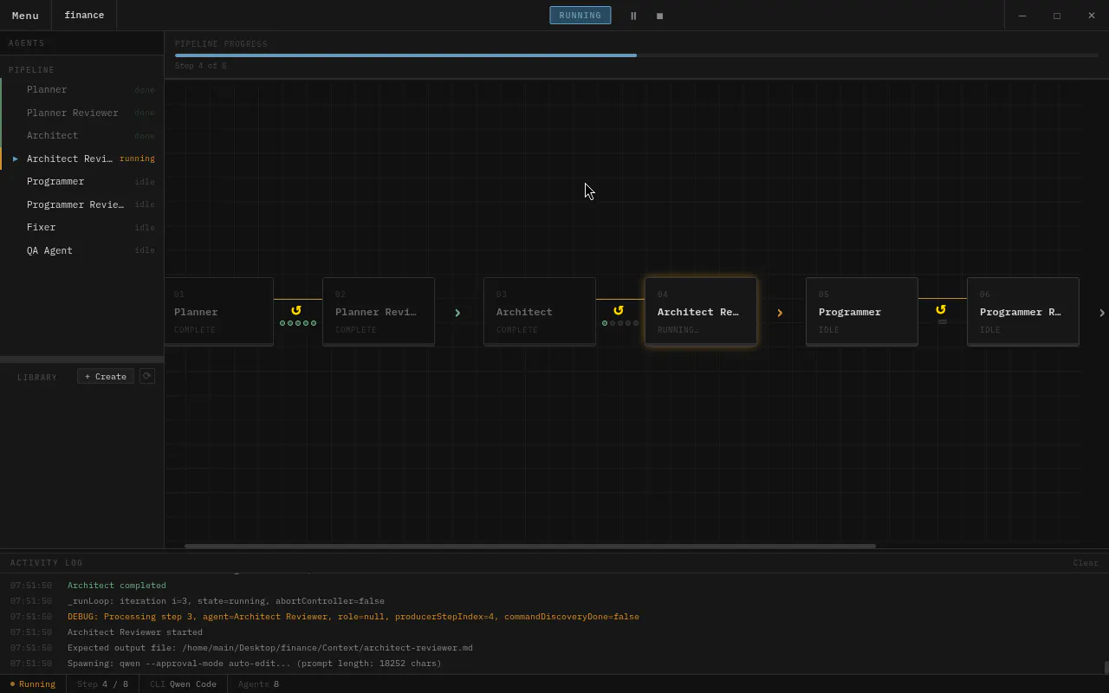Open the 05 Programmer node card

pyautogui.click(x=862, y=312)
